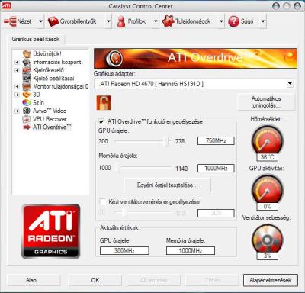Click the Üdvözöljük! hand icon

point(27,53)
